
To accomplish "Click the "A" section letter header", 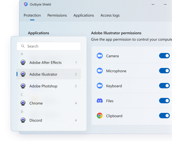I will [x=22, y=54].
